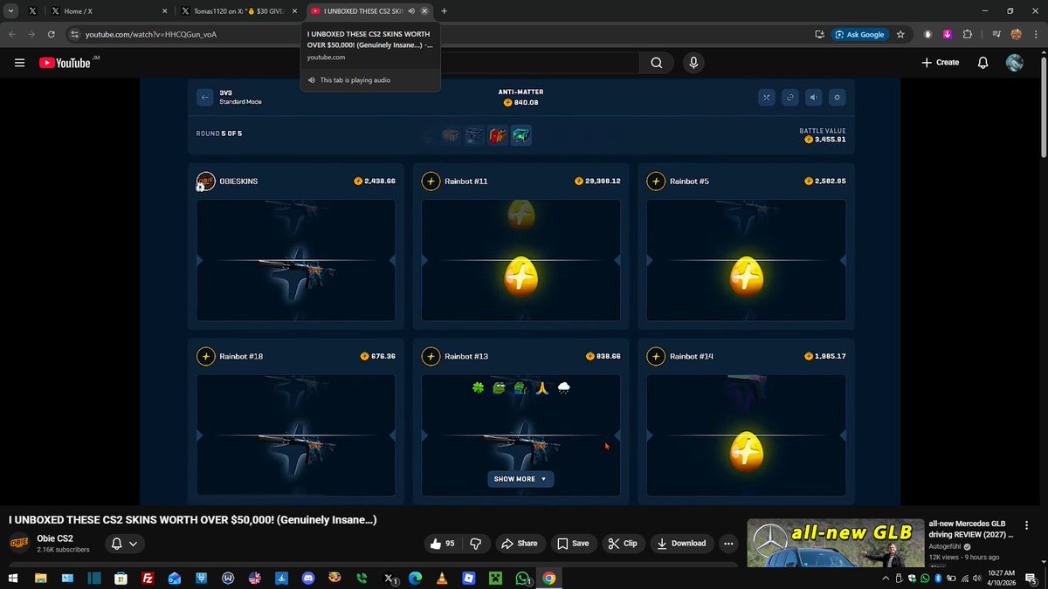Click Ask Google in address bar
The width and height of the screenshot is (1048, 589).
(860, 35)
